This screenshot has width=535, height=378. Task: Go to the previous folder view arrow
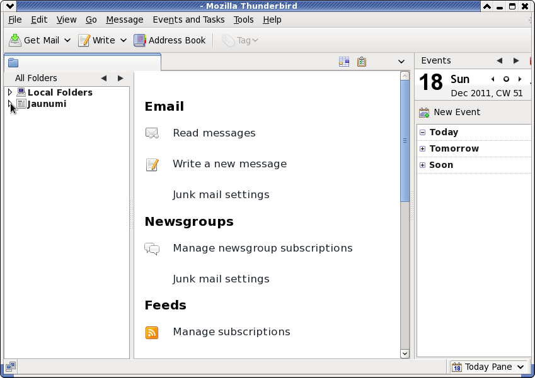pos(104,79)
